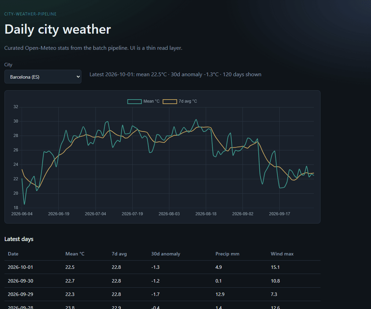Click anomaly value -1.2 in table
371x309 pixels.
(x=155, y=281)
